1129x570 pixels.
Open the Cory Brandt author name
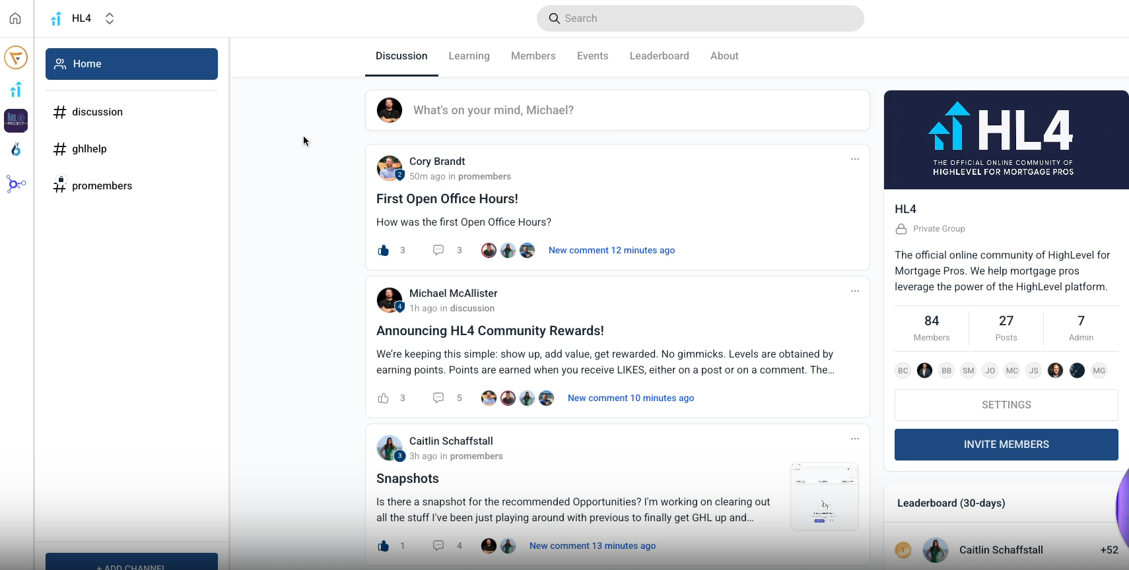(x=437, y=162)
